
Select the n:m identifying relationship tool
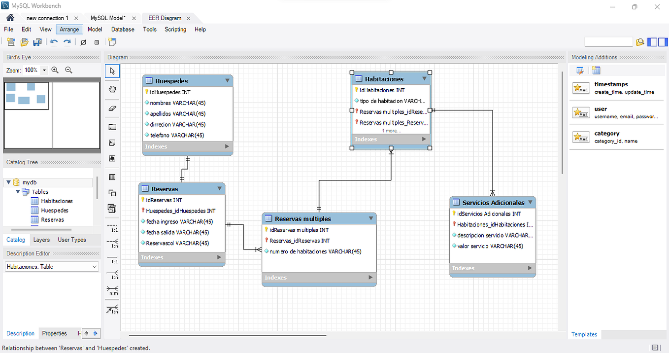[112, 291]
